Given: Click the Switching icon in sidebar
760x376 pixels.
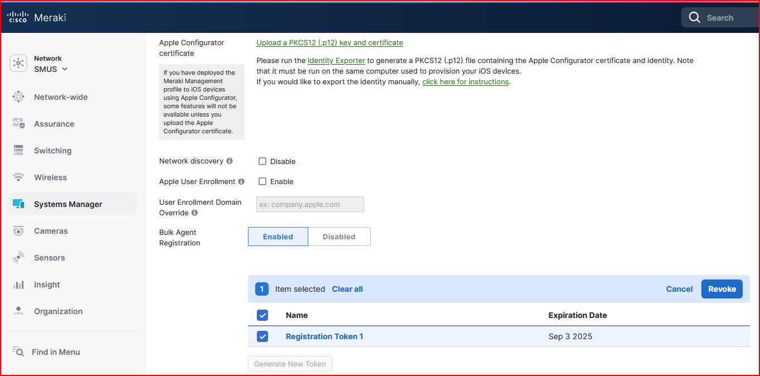Looking at the screenshot, I should 18,151.
